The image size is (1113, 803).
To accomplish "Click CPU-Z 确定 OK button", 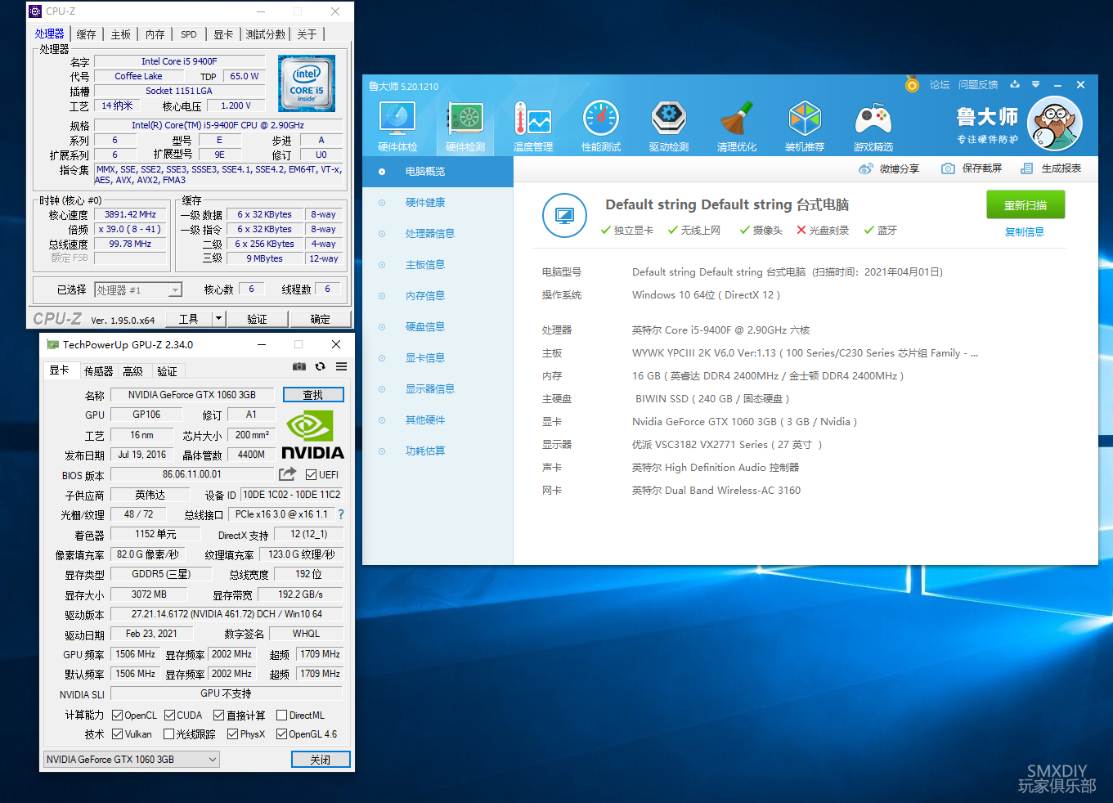I will tap(321, 319).
